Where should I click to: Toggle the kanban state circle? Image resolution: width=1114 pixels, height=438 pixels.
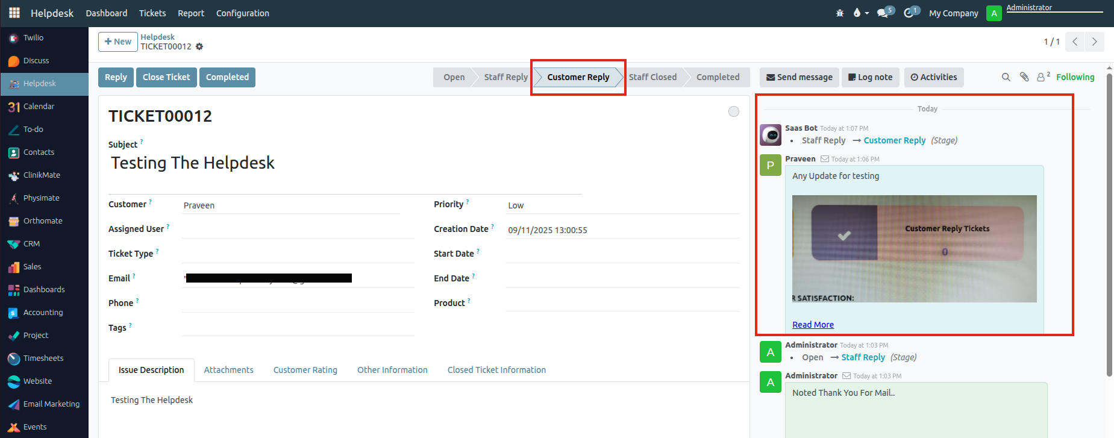point(733,111)
